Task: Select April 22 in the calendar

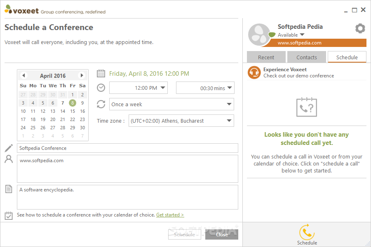Action: pyautogui.click(x=73, y=119)
